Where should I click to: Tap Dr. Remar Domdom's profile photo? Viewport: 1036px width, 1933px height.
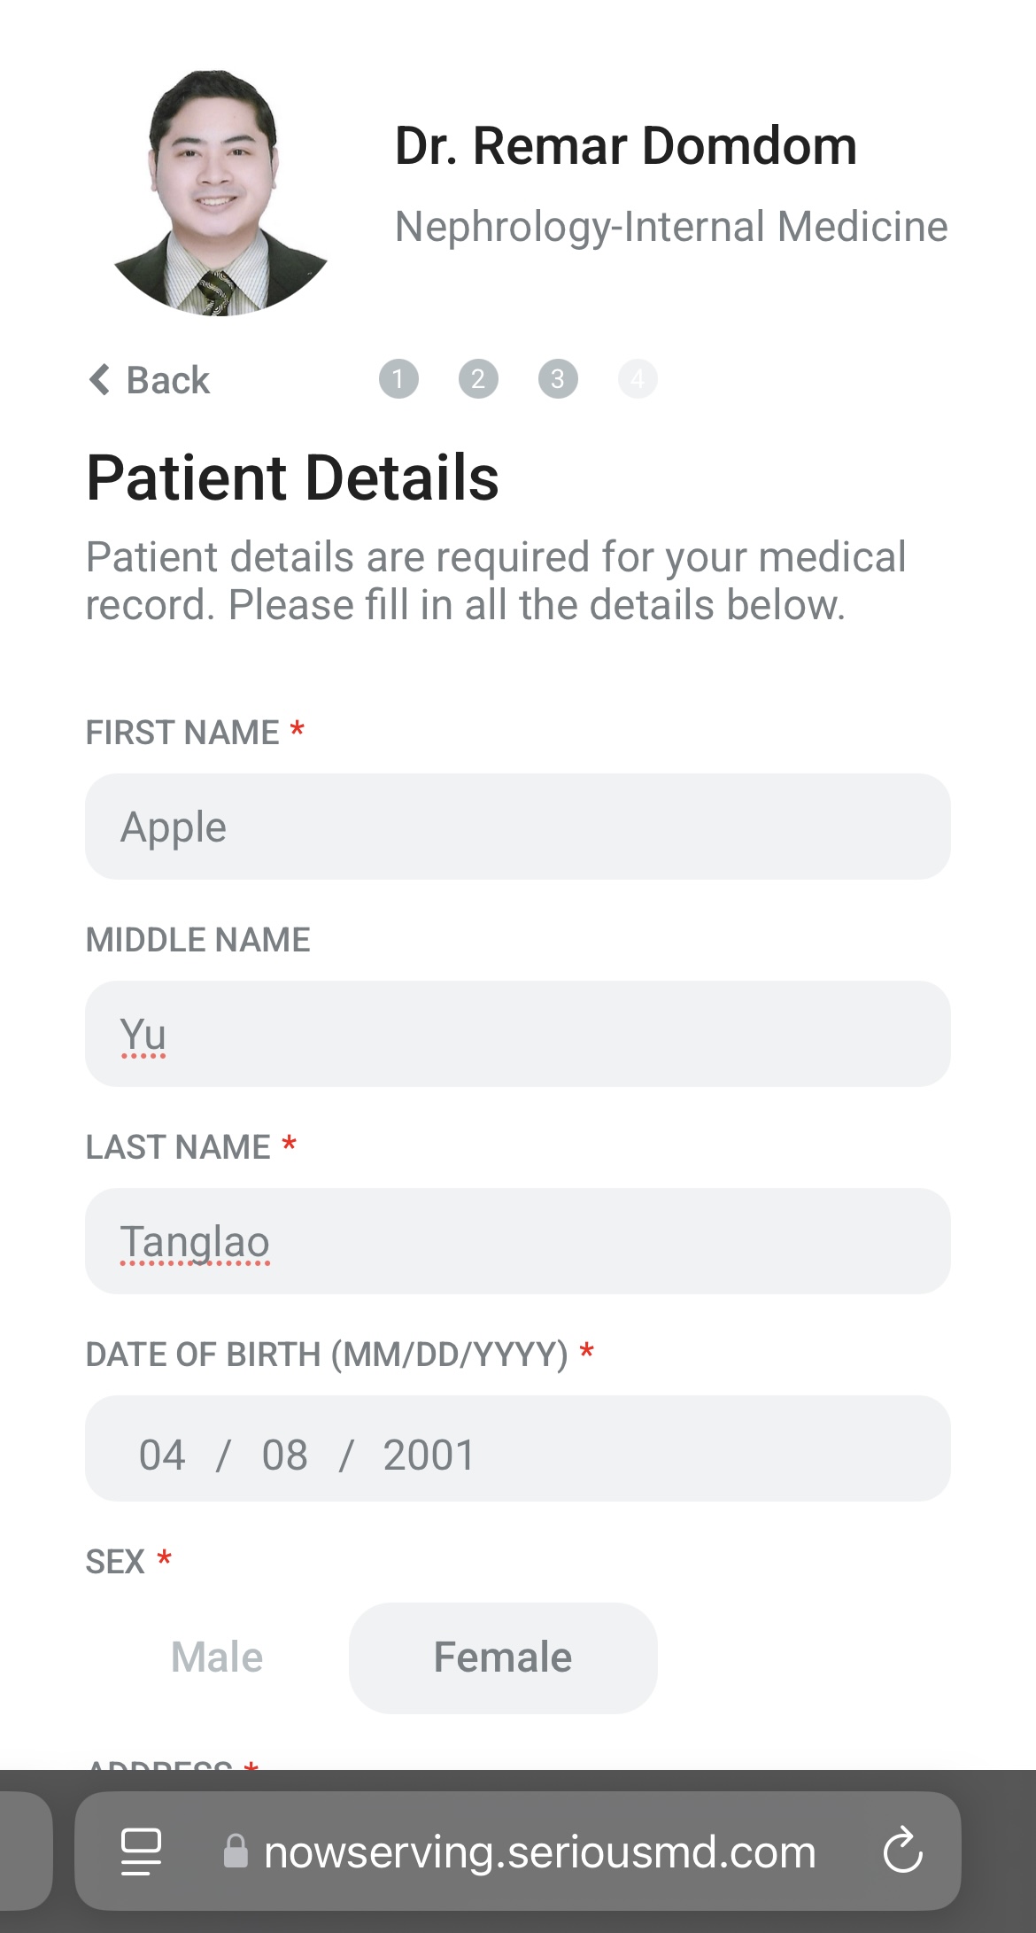(217, 193)
